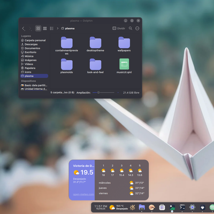Open the weather applet in the panel
The width and height of the screenshot is (214, 214).
(119, 208)
